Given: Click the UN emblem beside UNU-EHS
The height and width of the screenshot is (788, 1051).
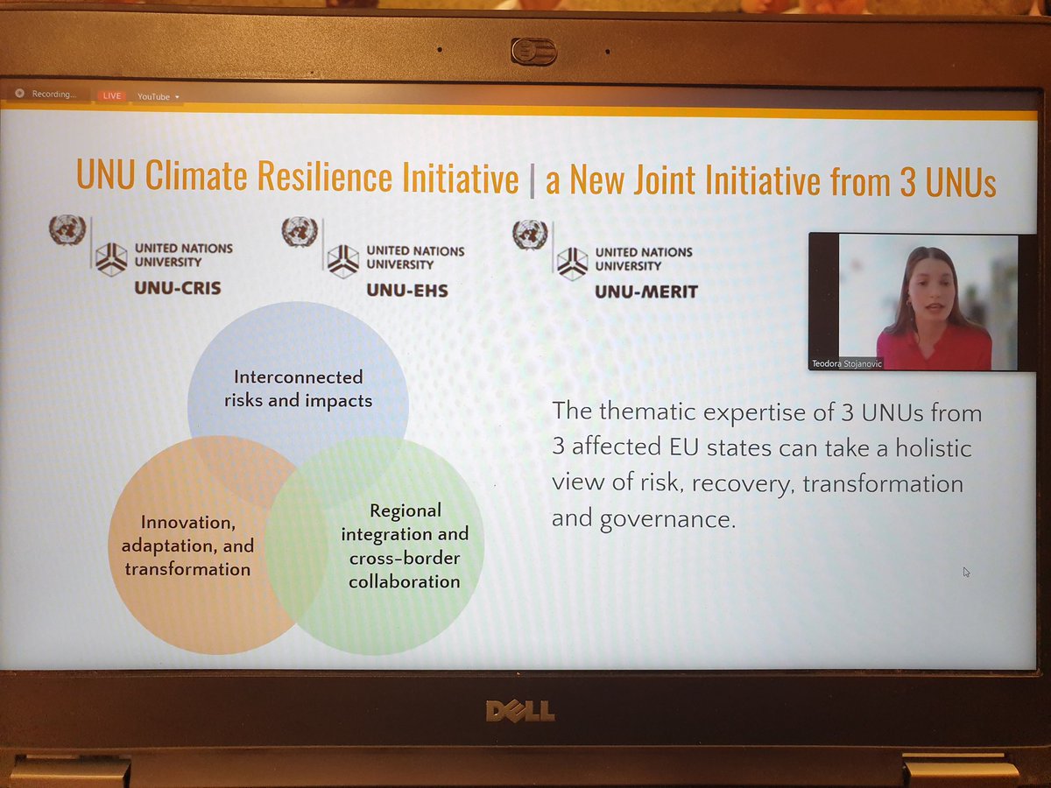Looking at the screenshot, I should [x=299, y=233].
